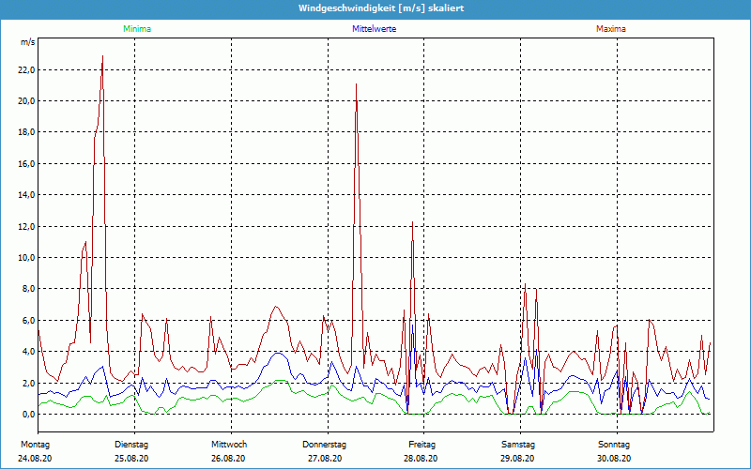Click the 0,0 y-axis value
This screenshot has width=751, height=469.
(29, 414)
